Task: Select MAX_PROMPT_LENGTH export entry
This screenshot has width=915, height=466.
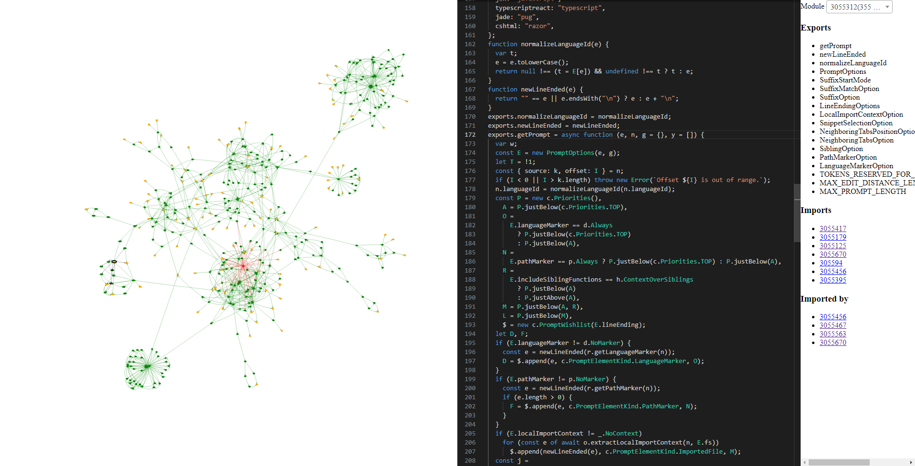Action: click(863, 192)
